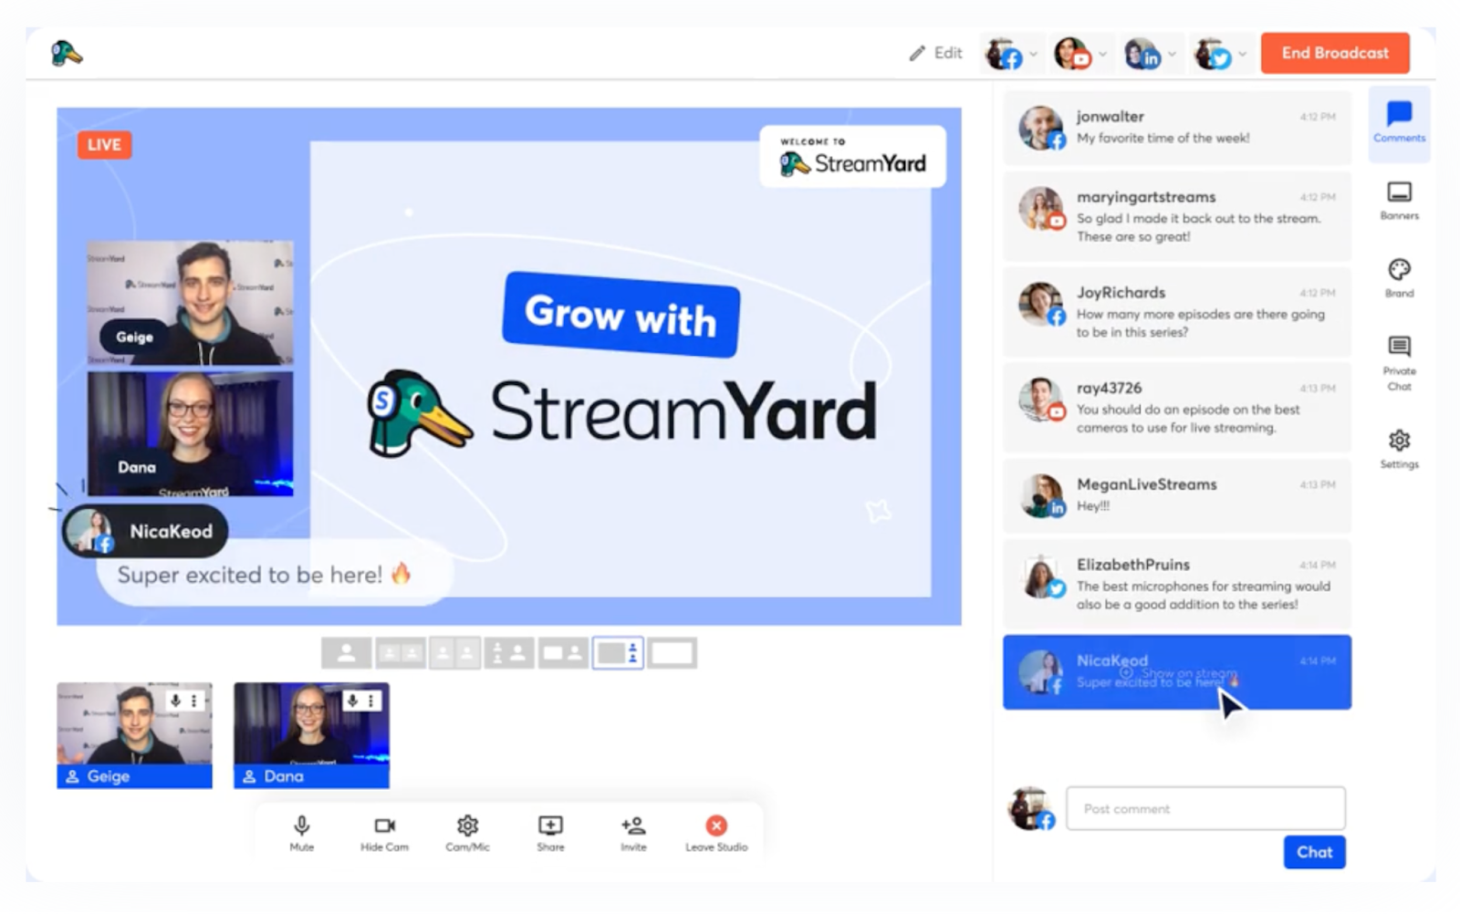Click Dana's video on the live stage
Screen dimensions: 1460x914
tap(190, 433)
